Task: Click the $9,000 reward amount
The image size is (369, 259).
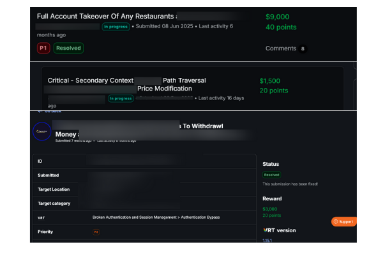Action: pos(278,17)
